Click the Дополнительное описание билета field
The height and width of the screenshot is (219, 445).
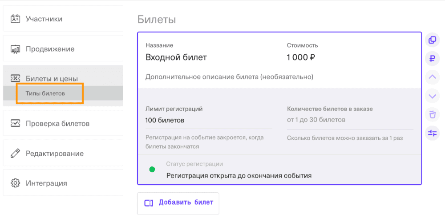229,77
